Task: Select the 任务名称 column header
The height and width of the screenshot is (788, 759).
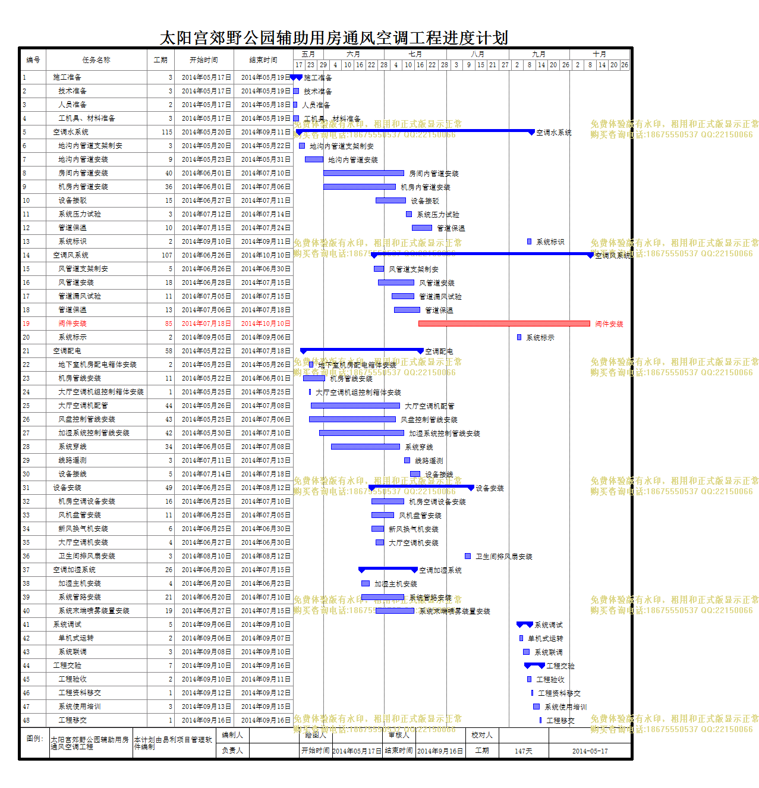Action: click(96, 60)
